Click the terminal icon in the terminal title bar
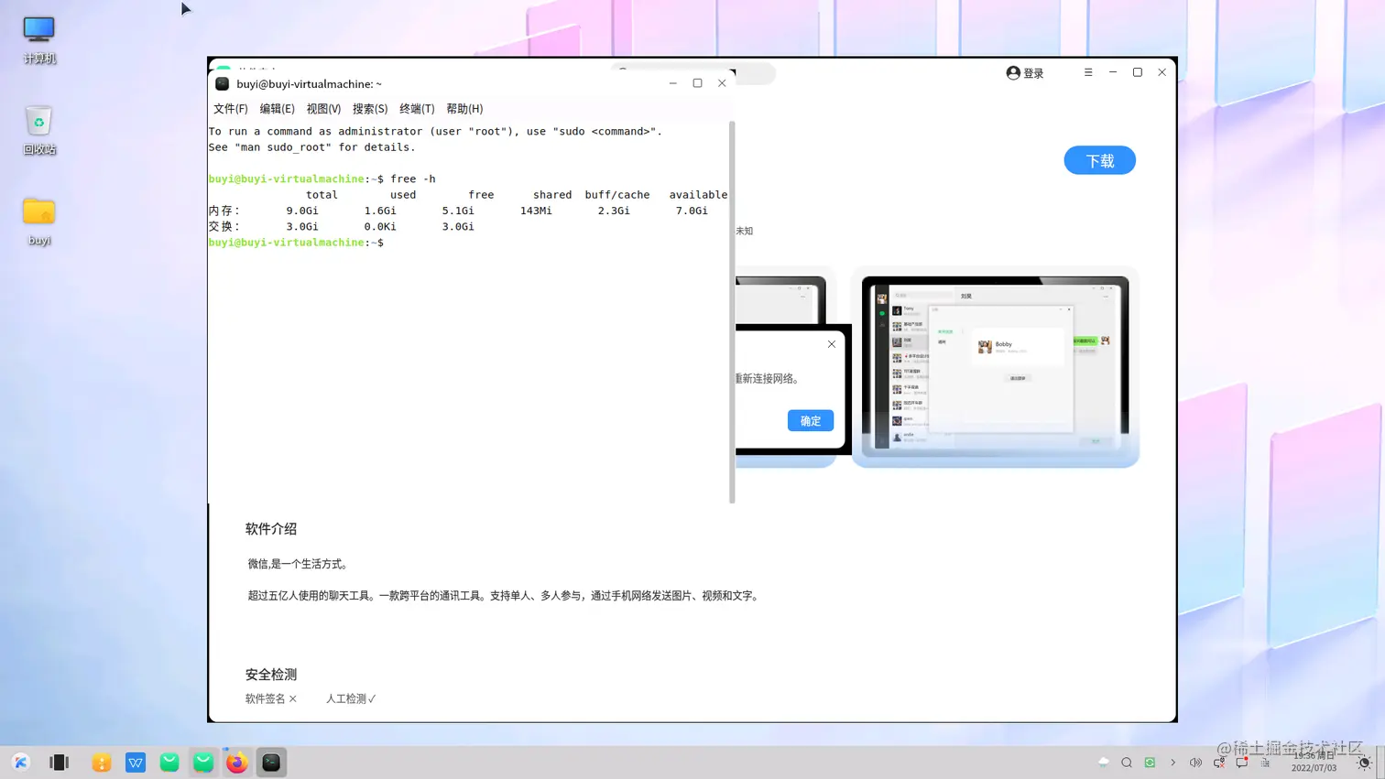Image resolution: width=1385 pixels, height=779 pixels. click(x=222, y=83)
